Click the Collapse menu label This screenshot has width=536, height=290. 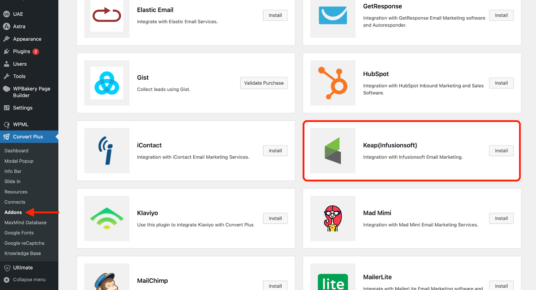pyautogui.click(x=29, y=280)
